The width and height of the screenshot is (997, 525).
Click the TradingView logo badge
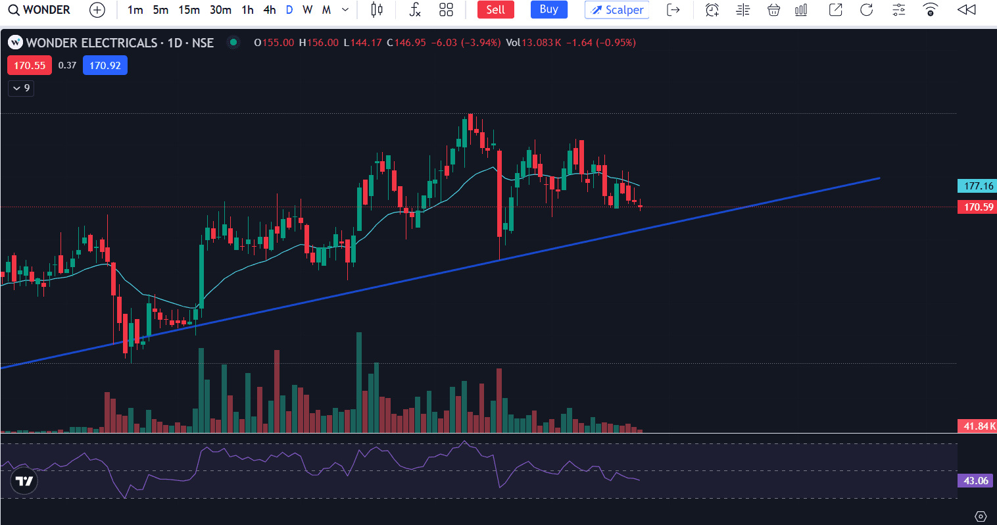[x=24, y=481]
